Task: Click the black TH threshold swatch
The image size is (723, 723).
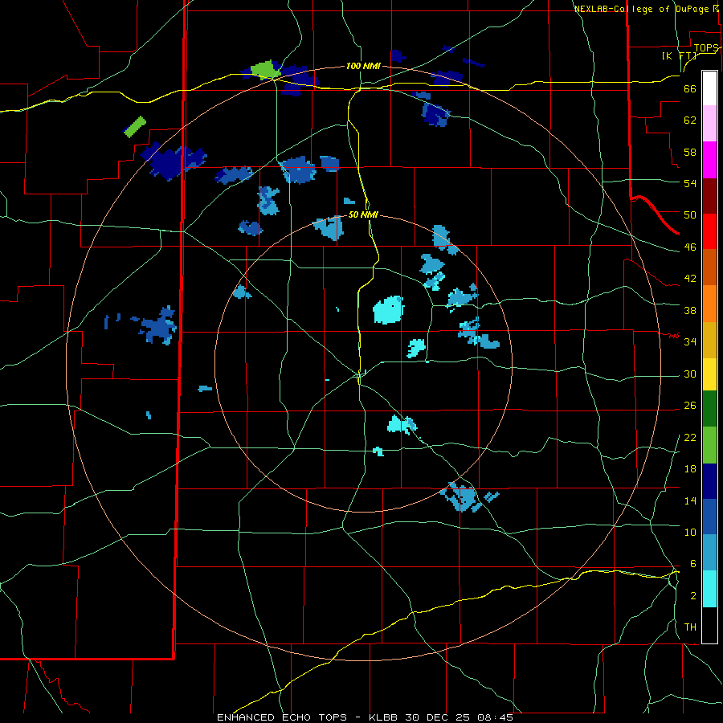Action: pos(709,625)
